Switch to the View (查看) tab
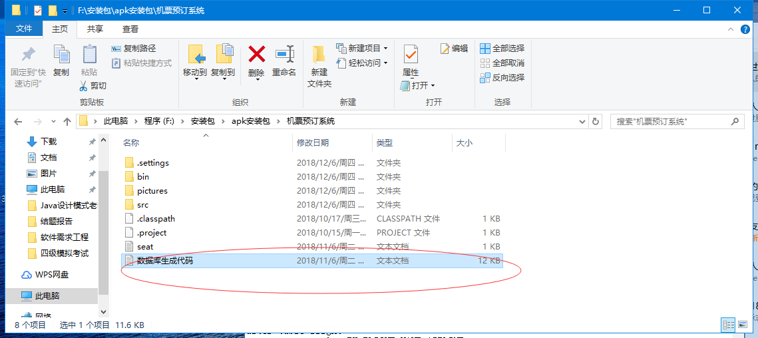The width and height of the screenshot is (758, 338). (x=130, y=29)
